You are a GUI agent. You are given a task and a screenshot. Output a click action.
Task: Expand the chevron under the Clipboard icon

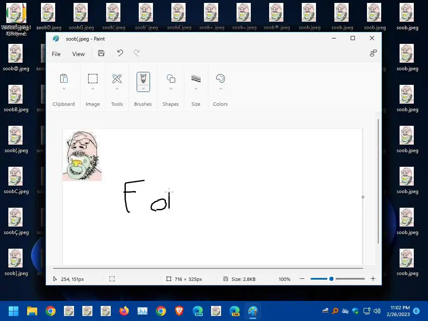64,89
